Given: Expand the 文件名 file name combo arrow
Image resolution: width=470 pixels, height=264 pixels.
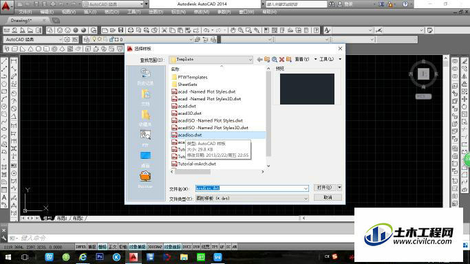Looking at the screenshot, I should coord(306,188).
